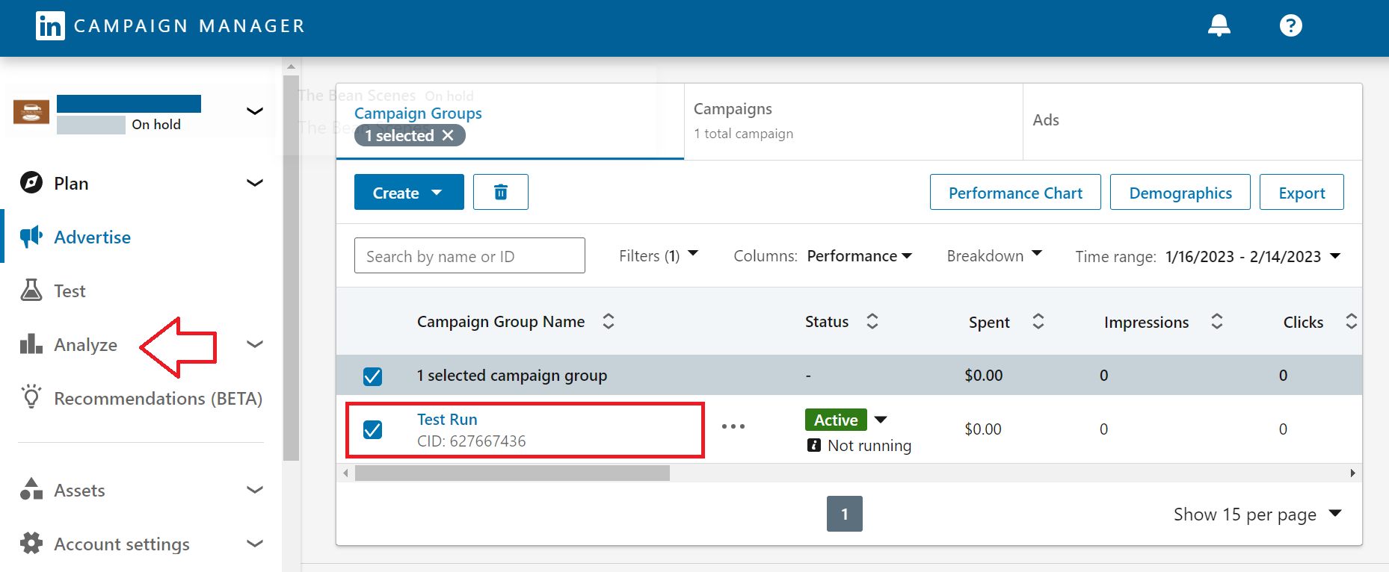Focus the Search by name or ID field

point(469,255)
